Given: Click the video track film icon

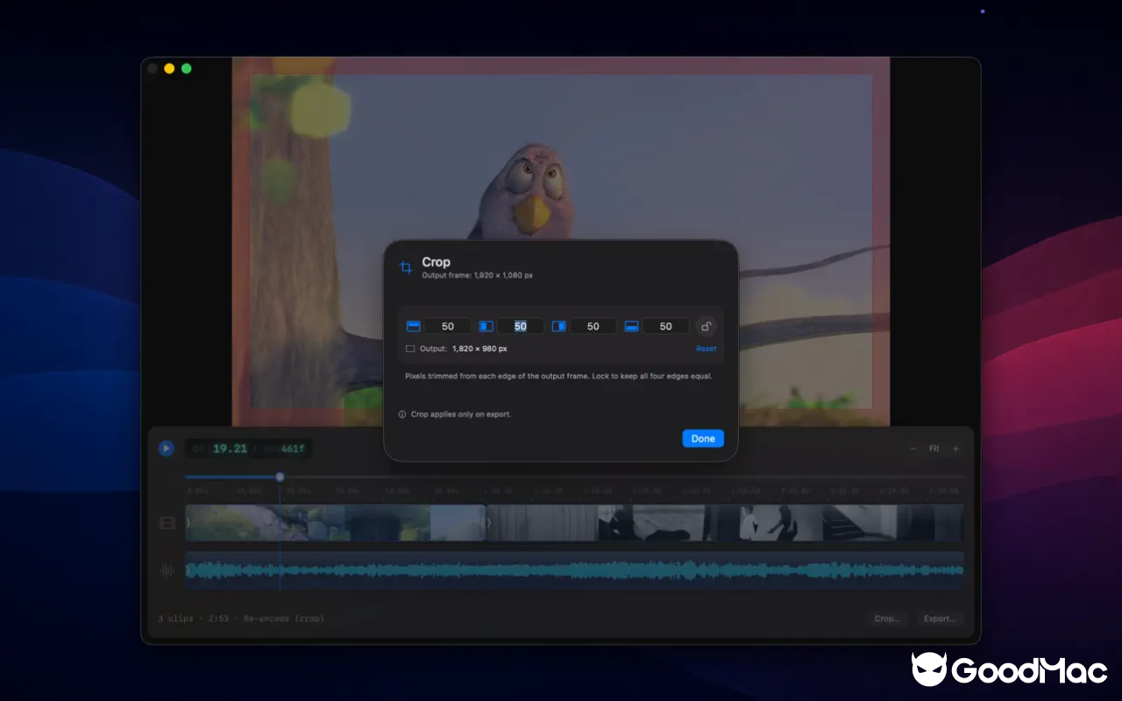Looking at the screenshot, I should pyautogui.click(x=167, y=523).
